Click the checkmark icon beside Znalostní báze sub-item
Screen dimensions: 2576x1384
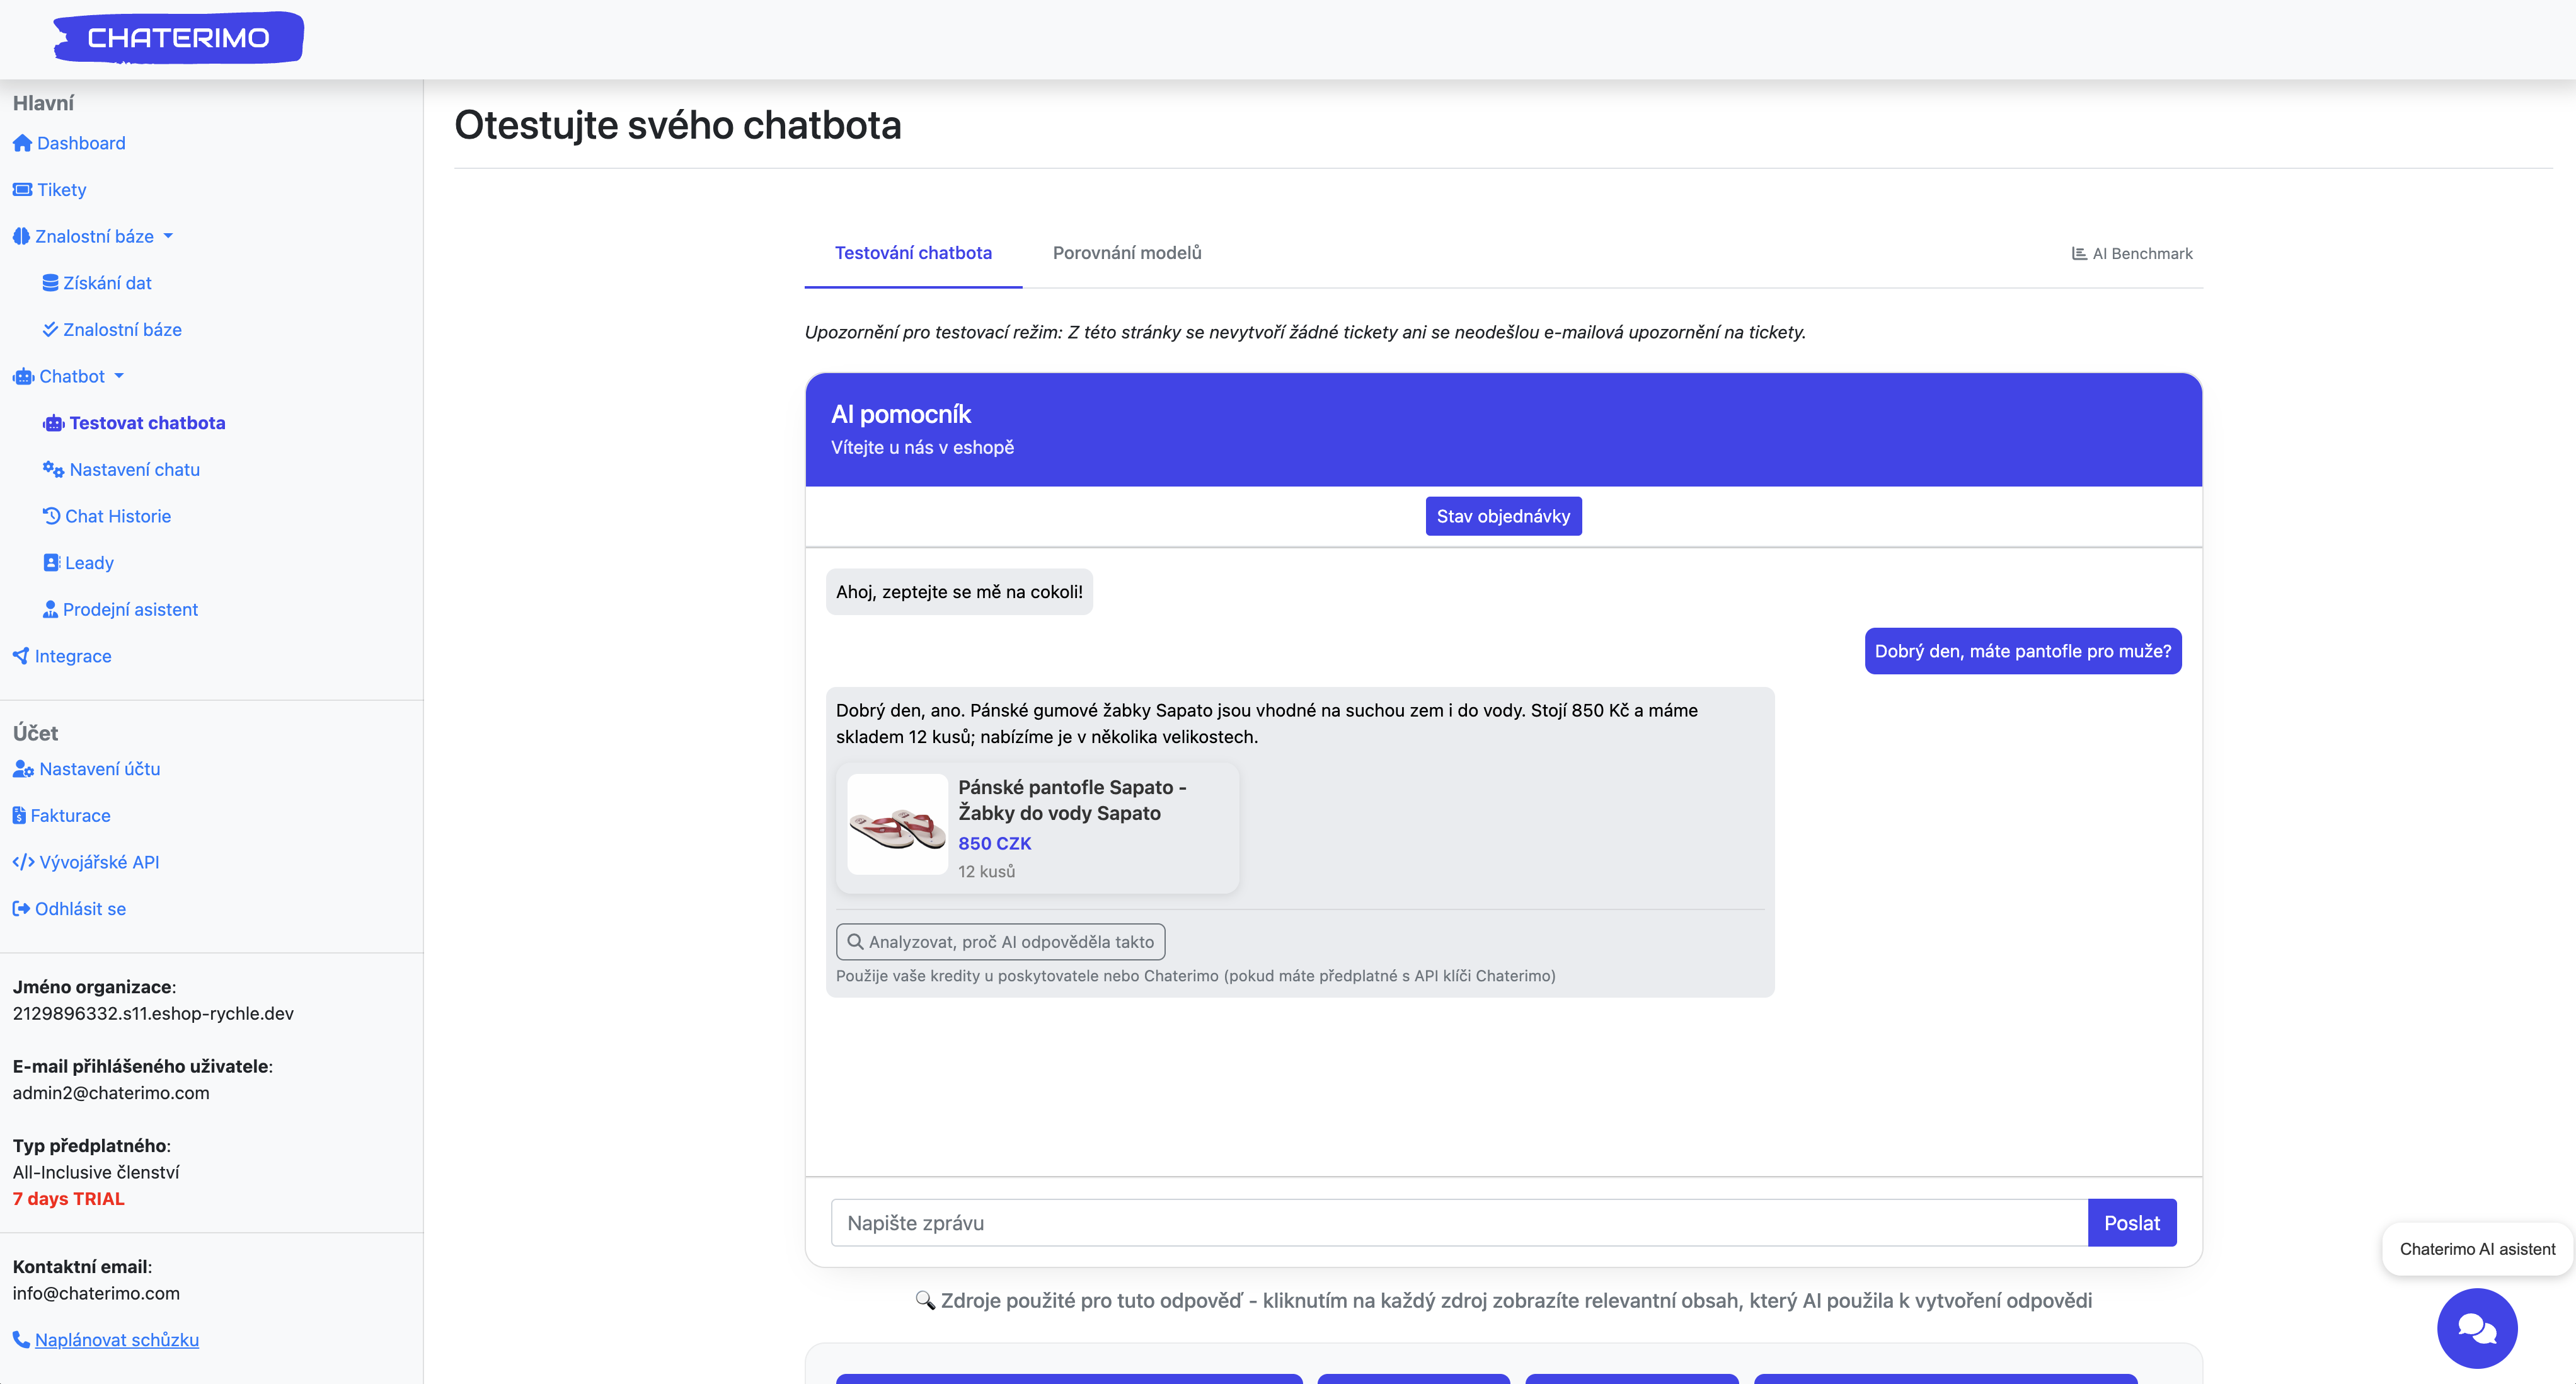click(x=50, y=329)
